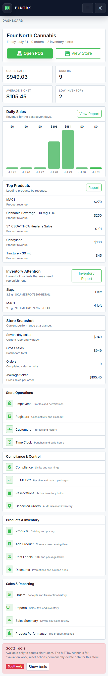Select the MAC1 top product row
The height and width of the screenshot is (676, 108).
pyautogui.click(x=54, y=202)
